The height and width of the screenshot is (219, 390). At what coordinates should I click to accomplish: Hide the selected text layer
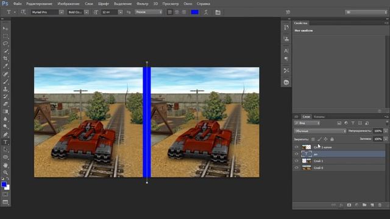tap(296, 154)
